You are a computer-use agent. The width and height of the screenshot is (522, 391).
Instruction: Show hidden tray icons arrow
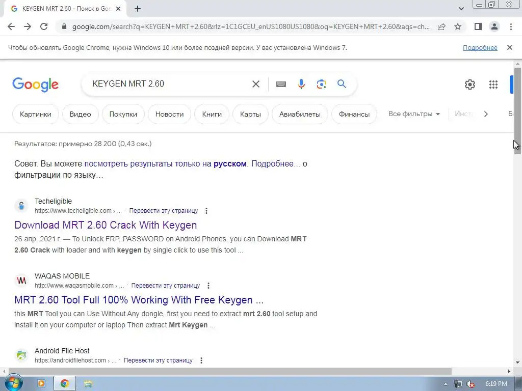coord(446,384)
